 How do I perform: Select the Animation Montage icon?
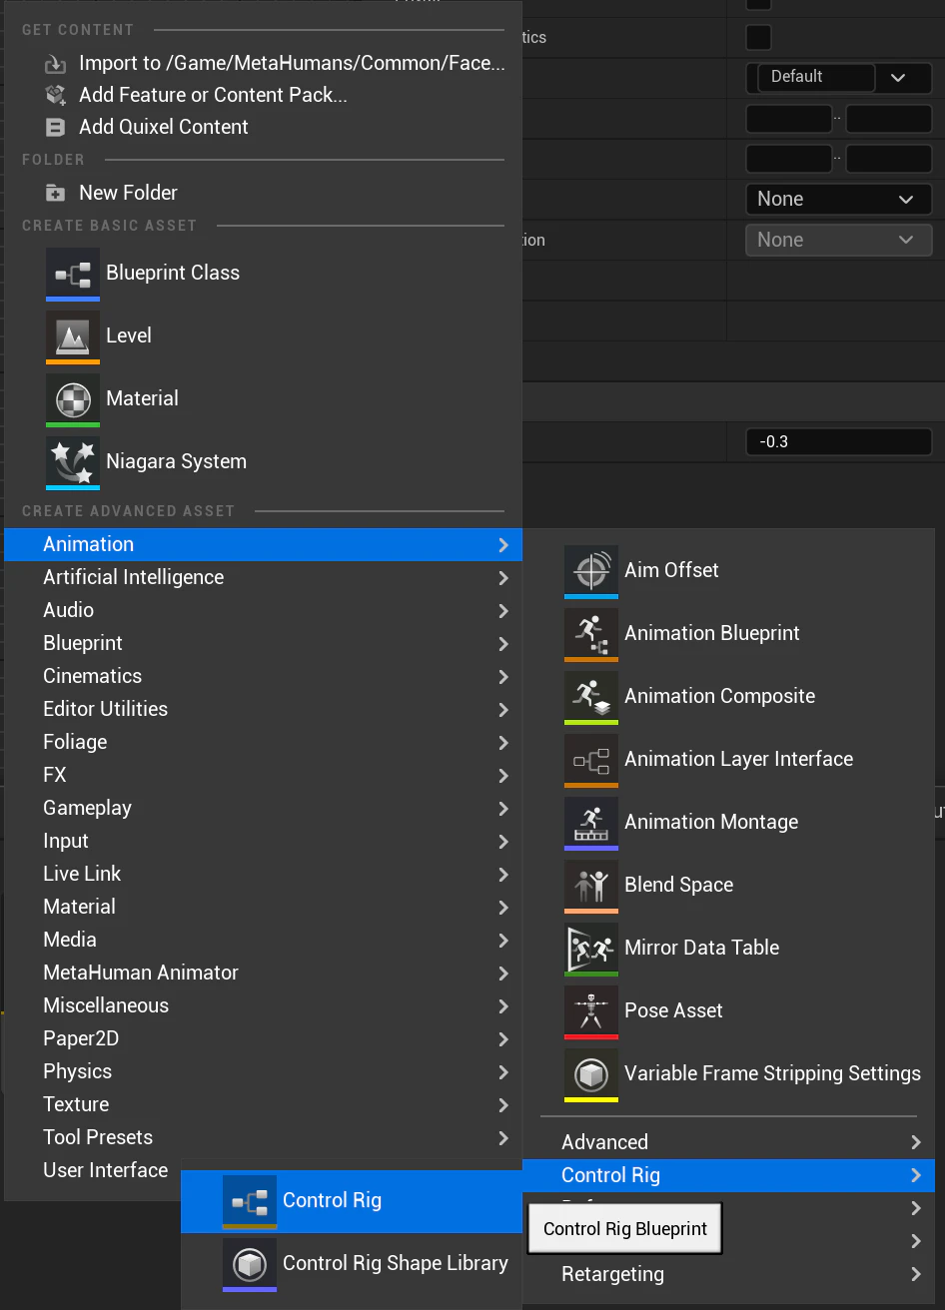point(591,823)
